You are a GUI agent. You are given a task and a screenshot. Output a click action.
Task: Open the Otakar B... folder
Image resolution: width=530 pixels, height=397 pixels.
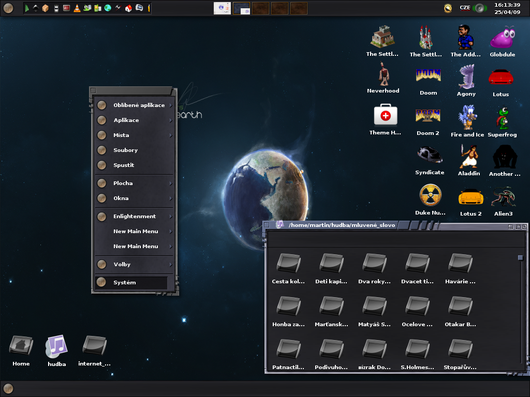pyautogui.click(x=460, y=306)
